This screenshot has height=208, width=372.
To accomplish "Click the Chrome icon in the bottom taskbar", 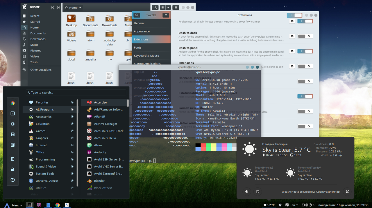I will pos(58,205).
